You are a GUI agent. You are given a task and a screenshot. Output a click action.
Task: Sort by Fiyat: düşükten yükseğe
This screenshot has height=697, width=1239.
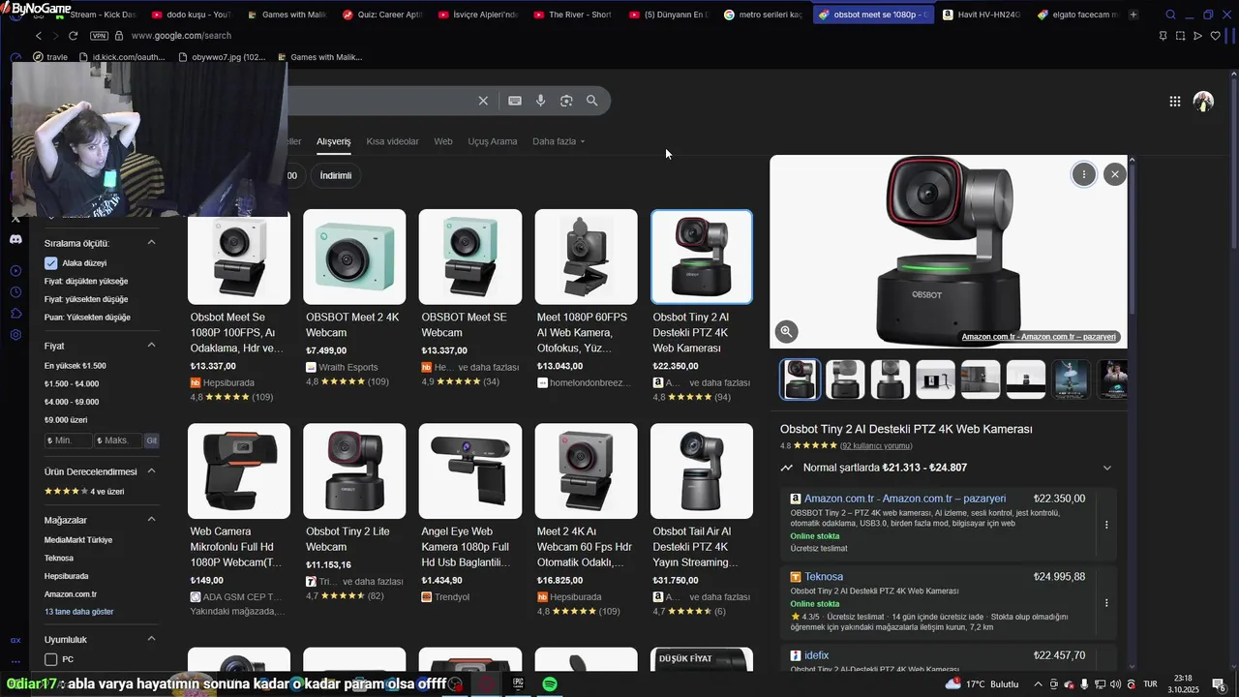pyautogui.click(x=86, y=281)
